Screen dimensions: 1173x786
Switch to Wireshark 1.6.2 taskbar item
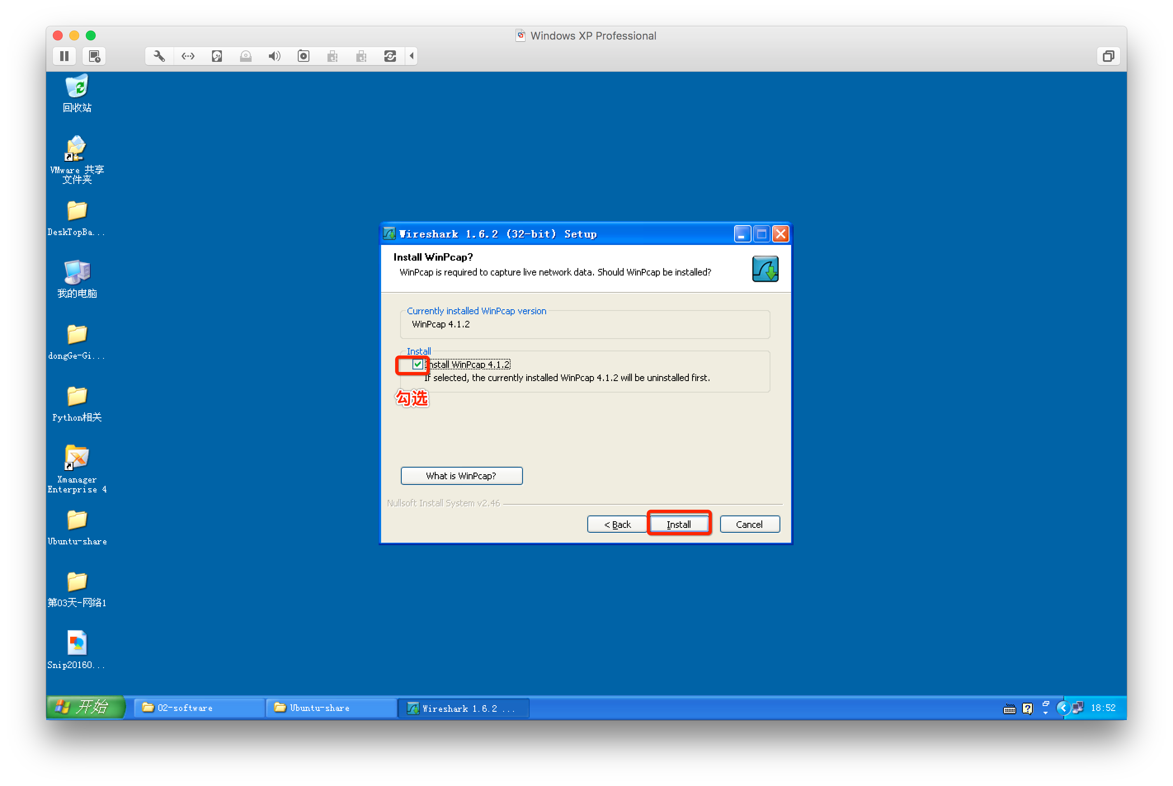pyautogui.click(x=464, y=708)
